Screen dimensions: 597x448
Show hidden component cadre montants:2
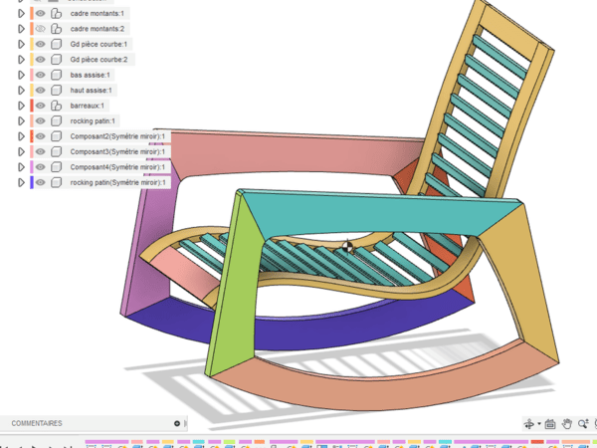click(x=41, y=29)
